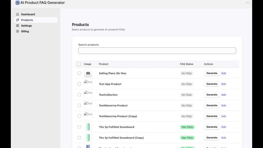
Task: Click Has FAQs badge for The 3p Fulfilled Snowboard
Action: pos(187,127)
